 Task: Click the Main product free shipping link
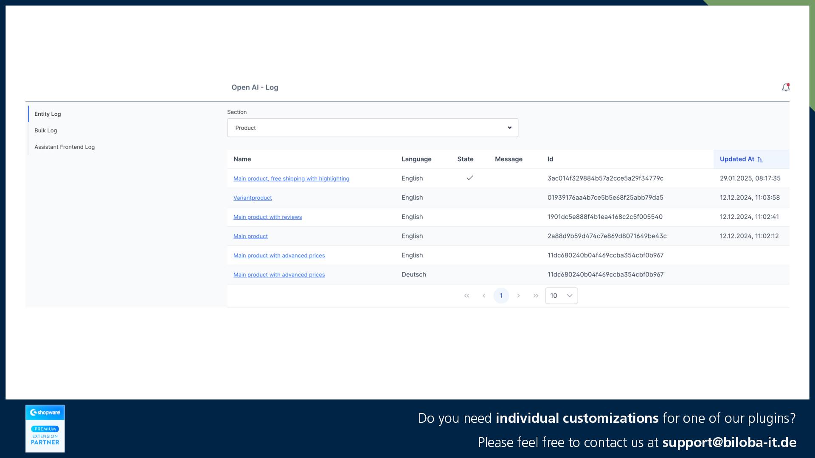tap(291, 179)
